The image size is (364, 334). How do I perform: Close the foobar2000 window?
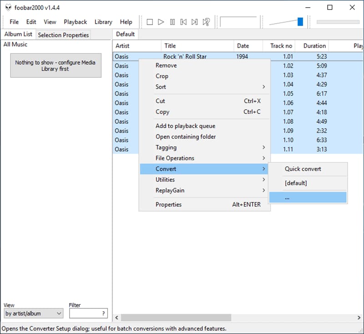tap(352, 7)
